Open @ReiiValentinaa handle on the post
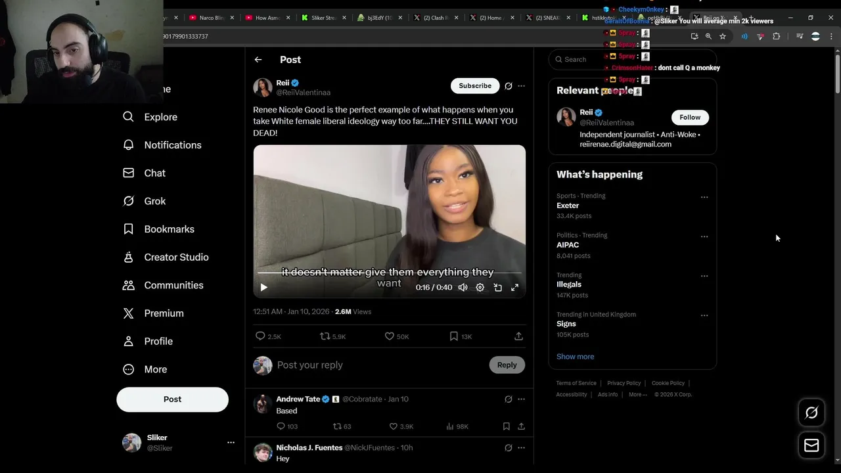841x473 pixels. (x=304, y=93)
